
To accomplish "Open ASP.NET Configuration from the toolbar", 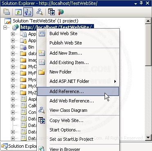I will 60,12.
